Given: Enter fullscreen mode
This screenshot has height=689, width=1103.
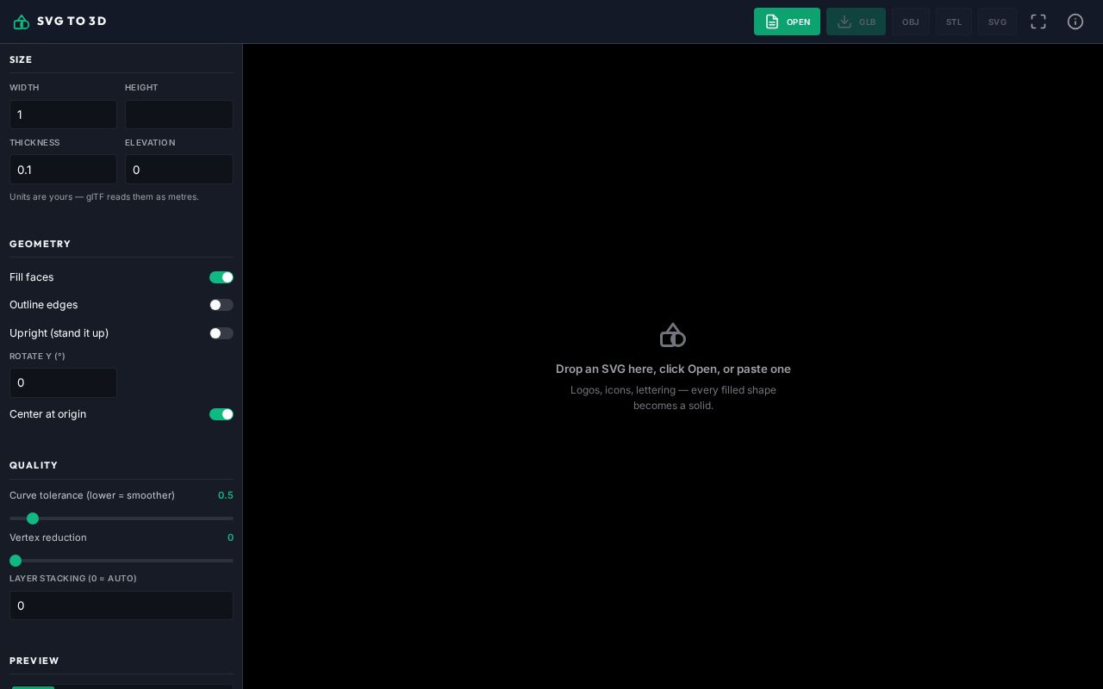Looking at the screenshot, I should tap(1038, 22).
